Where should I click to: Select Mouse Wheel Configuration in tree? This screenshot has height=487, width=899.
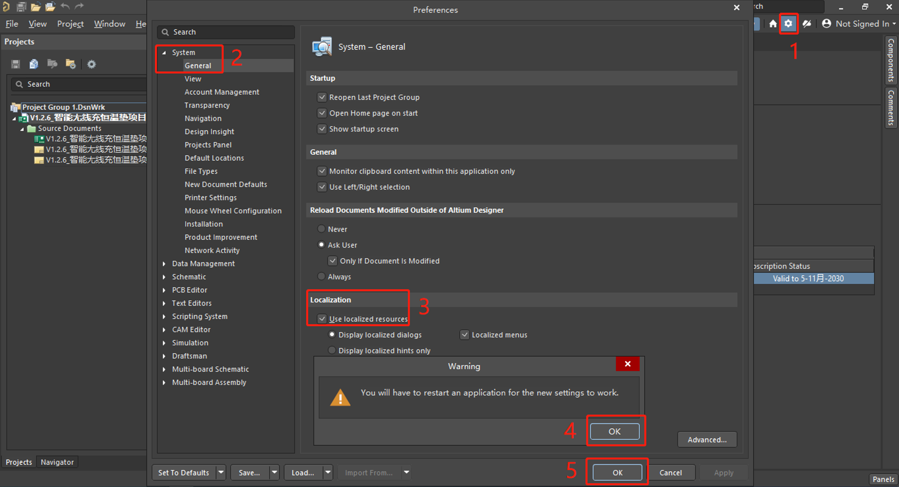pyautogui.click(x=233, y=211)
